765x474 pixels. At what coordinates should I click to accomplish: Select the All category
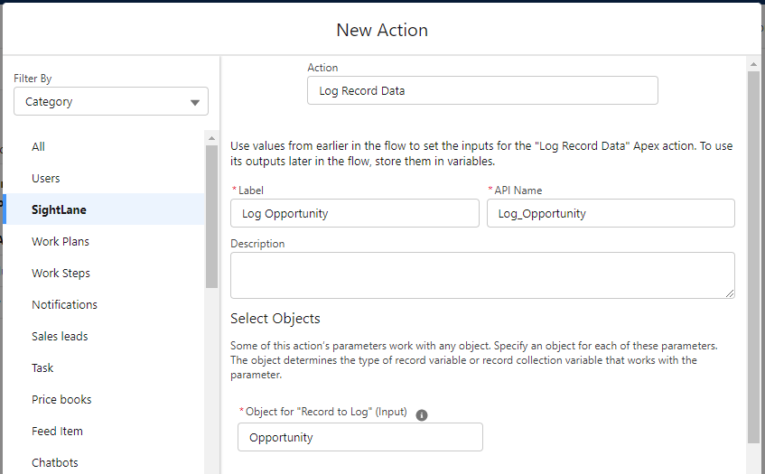click(38, 146)
